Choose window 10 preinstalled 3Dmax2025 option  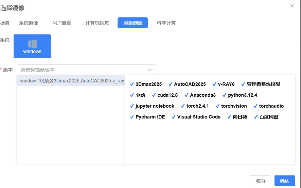(71, 81)
